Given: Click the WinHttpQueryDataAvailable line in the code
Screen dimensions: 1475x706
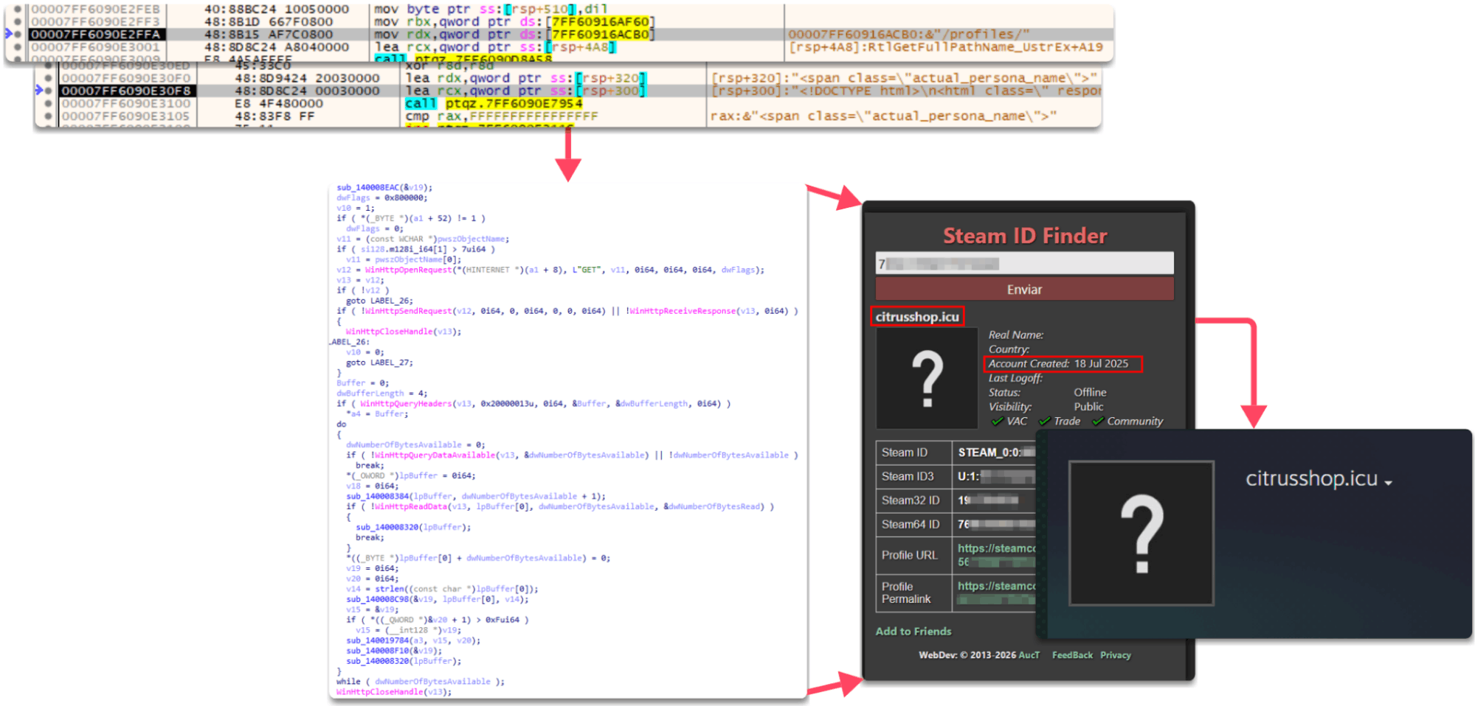Looking at the screenshot, I should 572,455.
